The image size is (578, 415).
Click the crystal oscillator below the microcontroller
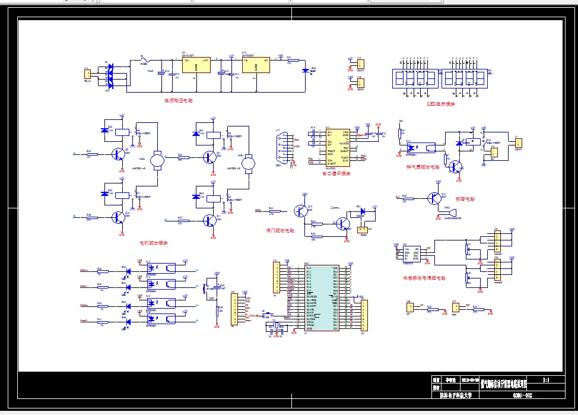(x=276, y=325)
